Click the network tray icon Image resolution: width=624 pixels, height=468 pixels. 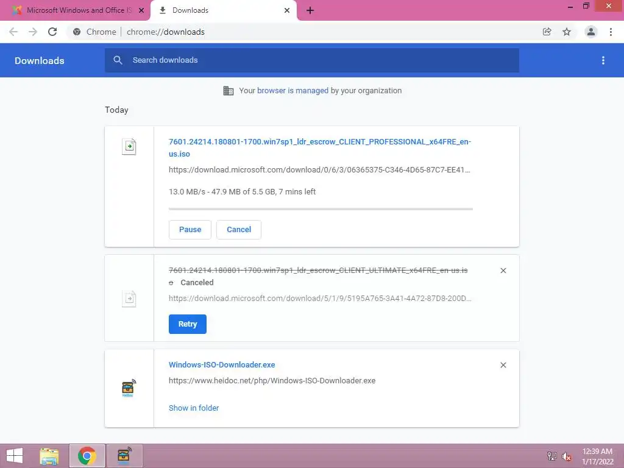tap(552, 456)
